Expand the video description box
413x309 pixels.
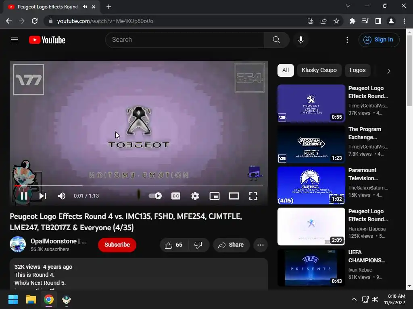click(139, 274)
